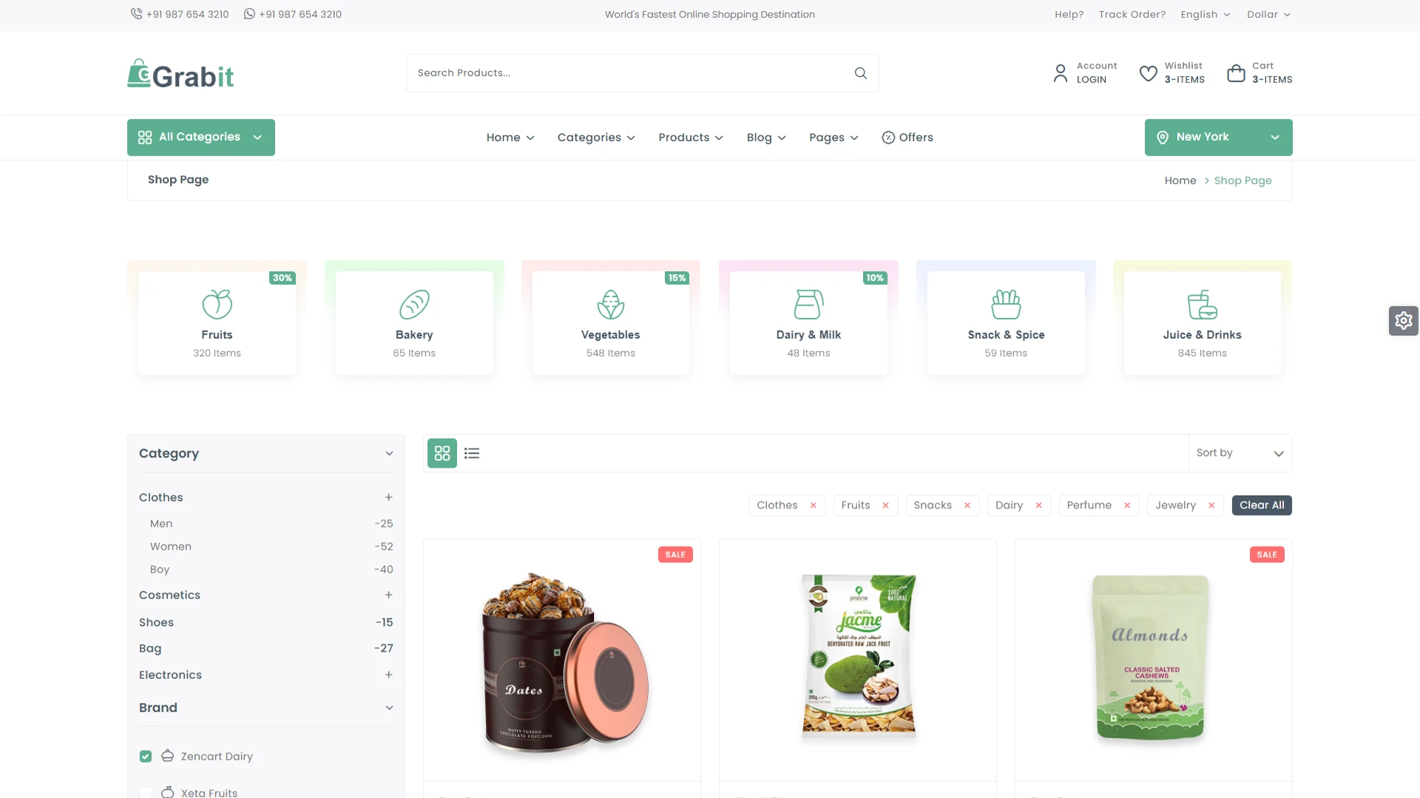Switch to grid view layout
The width and height of the screenshot is (1420, 798).
(x=442, y=453)
